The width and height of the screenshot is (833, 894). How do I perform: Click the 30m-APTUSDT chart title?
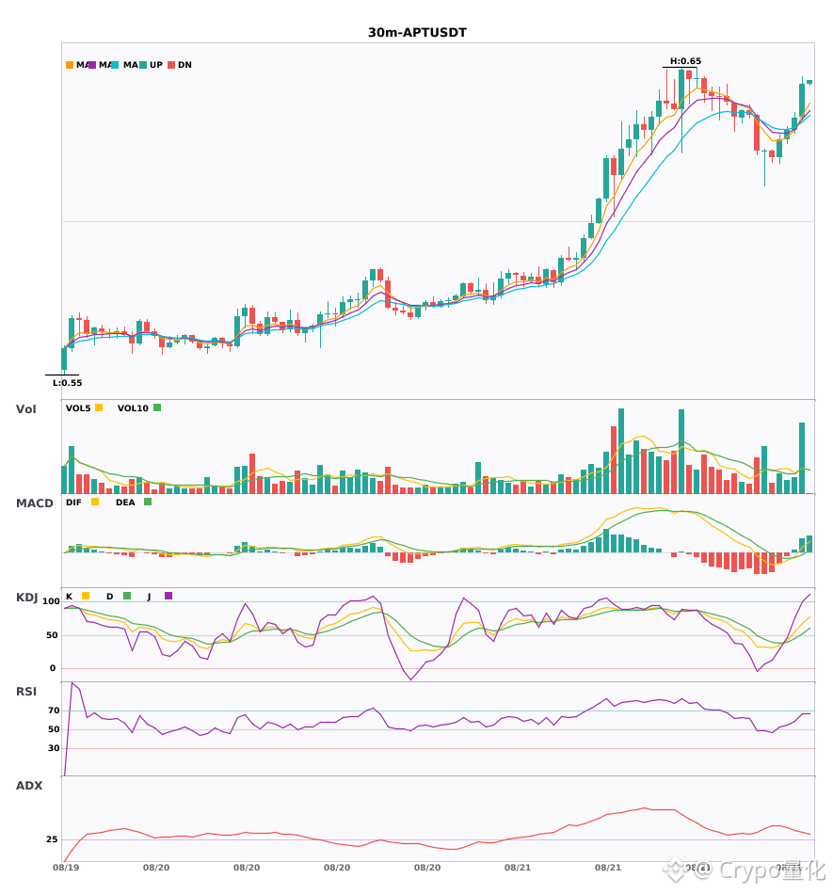click(417, 33)
